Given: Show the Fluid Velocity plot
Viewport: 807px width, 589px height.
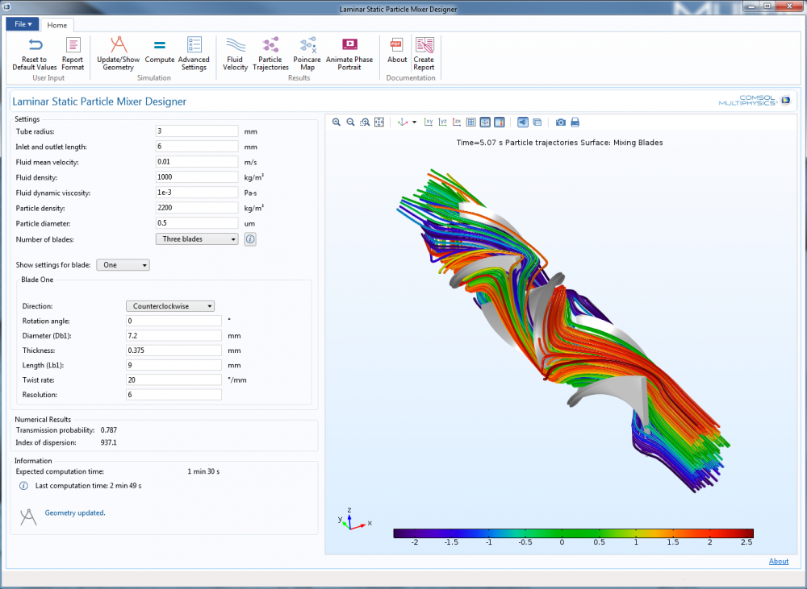Looking at the screenshot, I should tap(236, 53).
